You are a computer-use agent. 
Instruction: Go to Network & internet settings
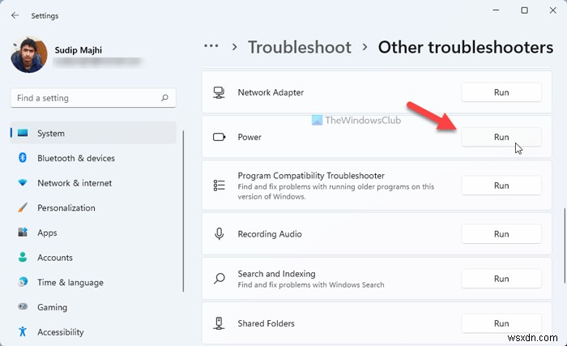(75, 183)
